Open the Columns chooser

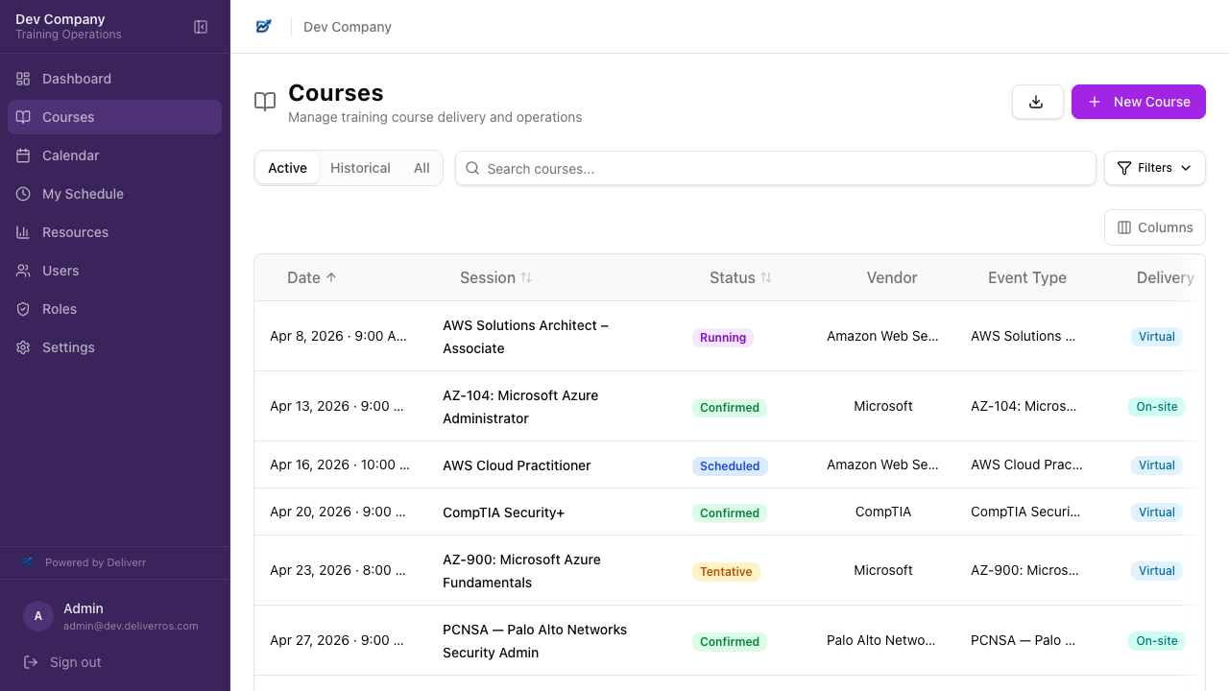[x=1155, y=227]
